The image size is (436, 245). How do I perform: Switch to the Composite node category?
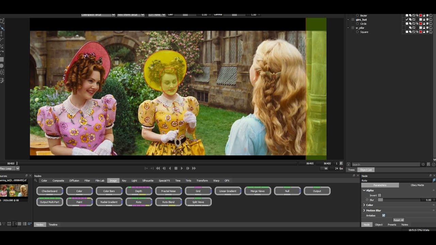click(58, 181)
